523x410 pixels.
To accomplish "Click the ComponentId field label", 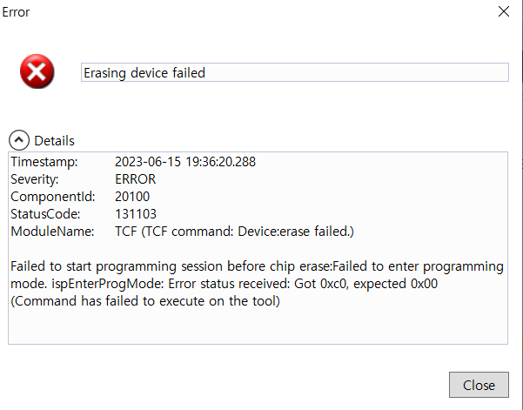I will point(50,197).
